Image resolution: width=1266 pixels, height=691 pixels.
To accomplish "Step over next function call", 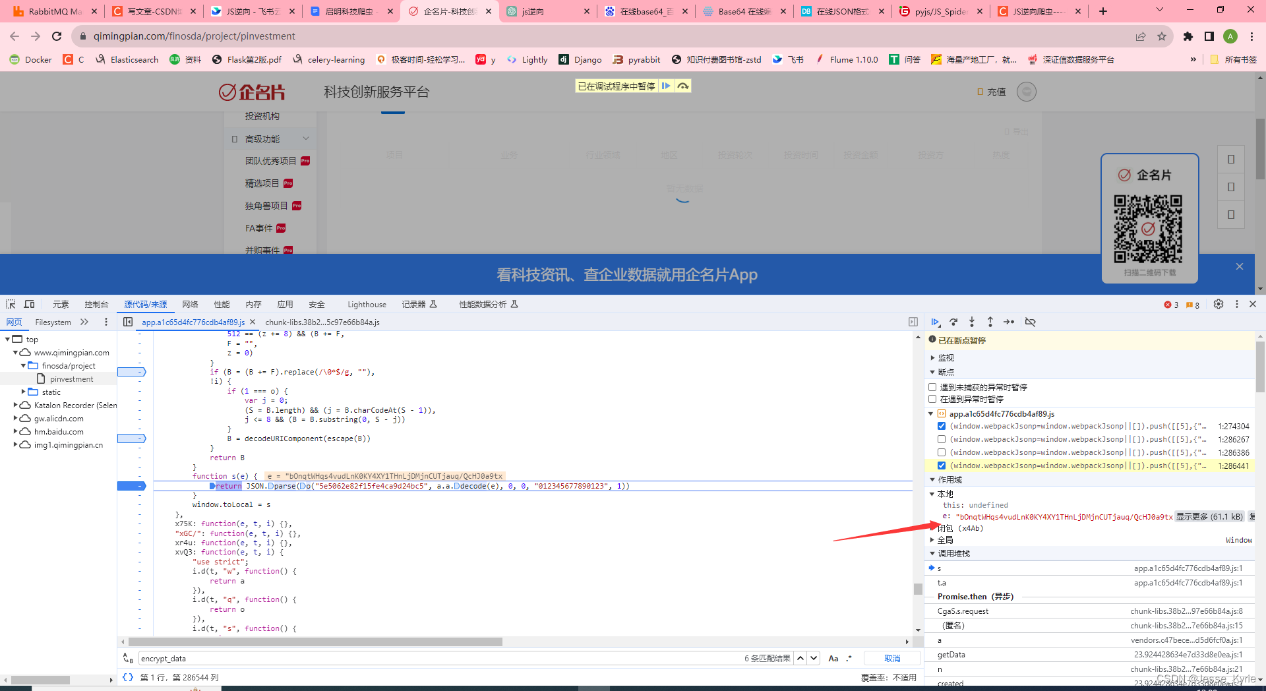I will point(953,322).
